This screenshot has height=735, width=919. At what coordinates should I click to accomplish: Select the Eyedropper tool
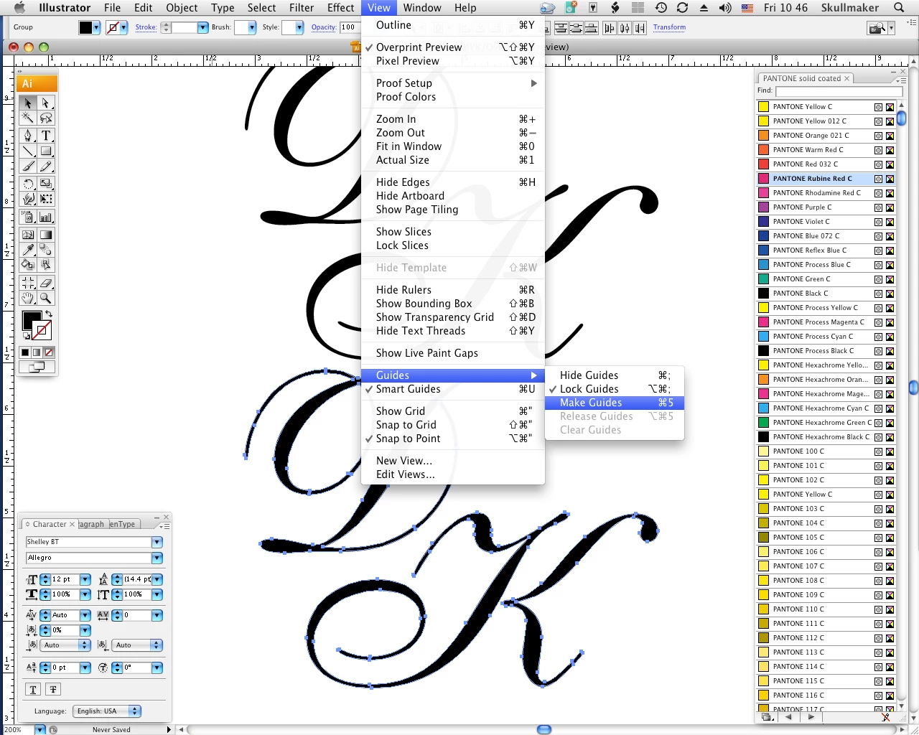click(28, 250)
